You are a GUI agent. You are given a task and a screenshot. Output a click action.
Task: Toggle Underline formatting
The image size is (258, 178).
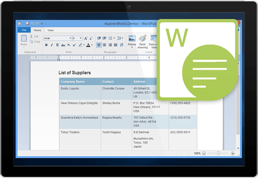coord(57,45)
